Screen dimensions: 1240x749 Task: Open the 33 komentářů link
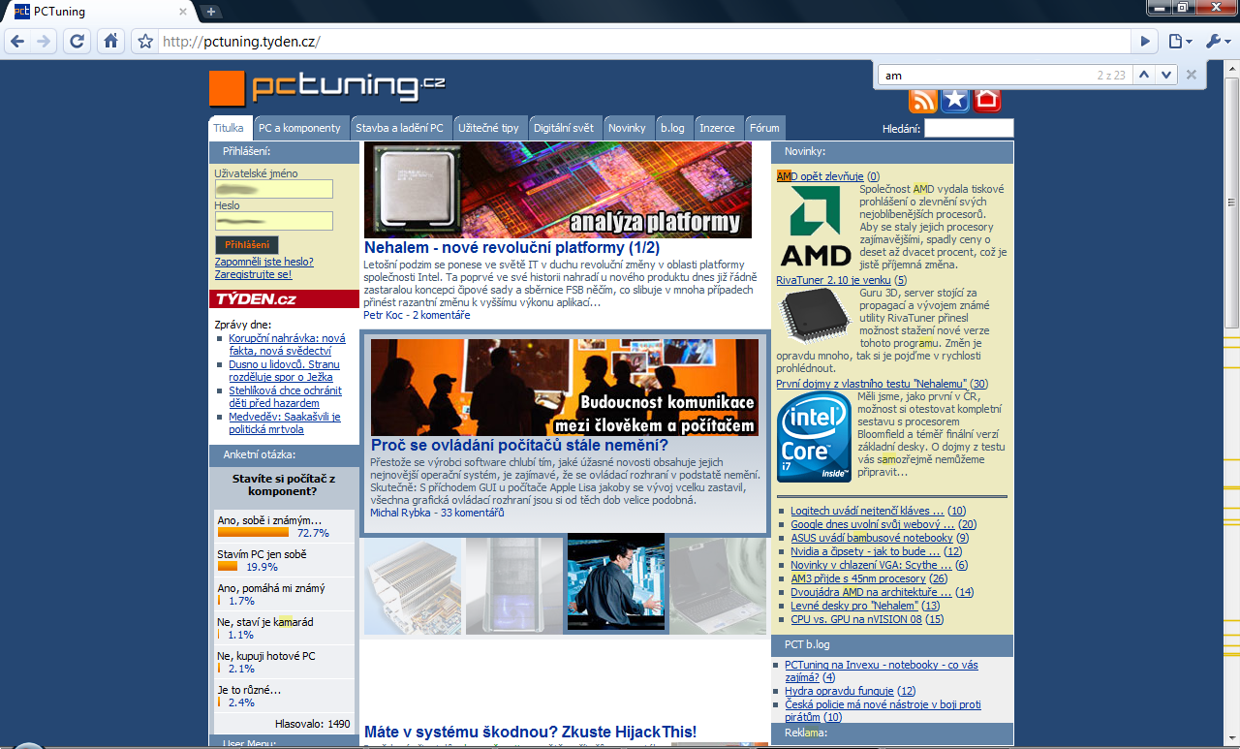click(473, 513)
